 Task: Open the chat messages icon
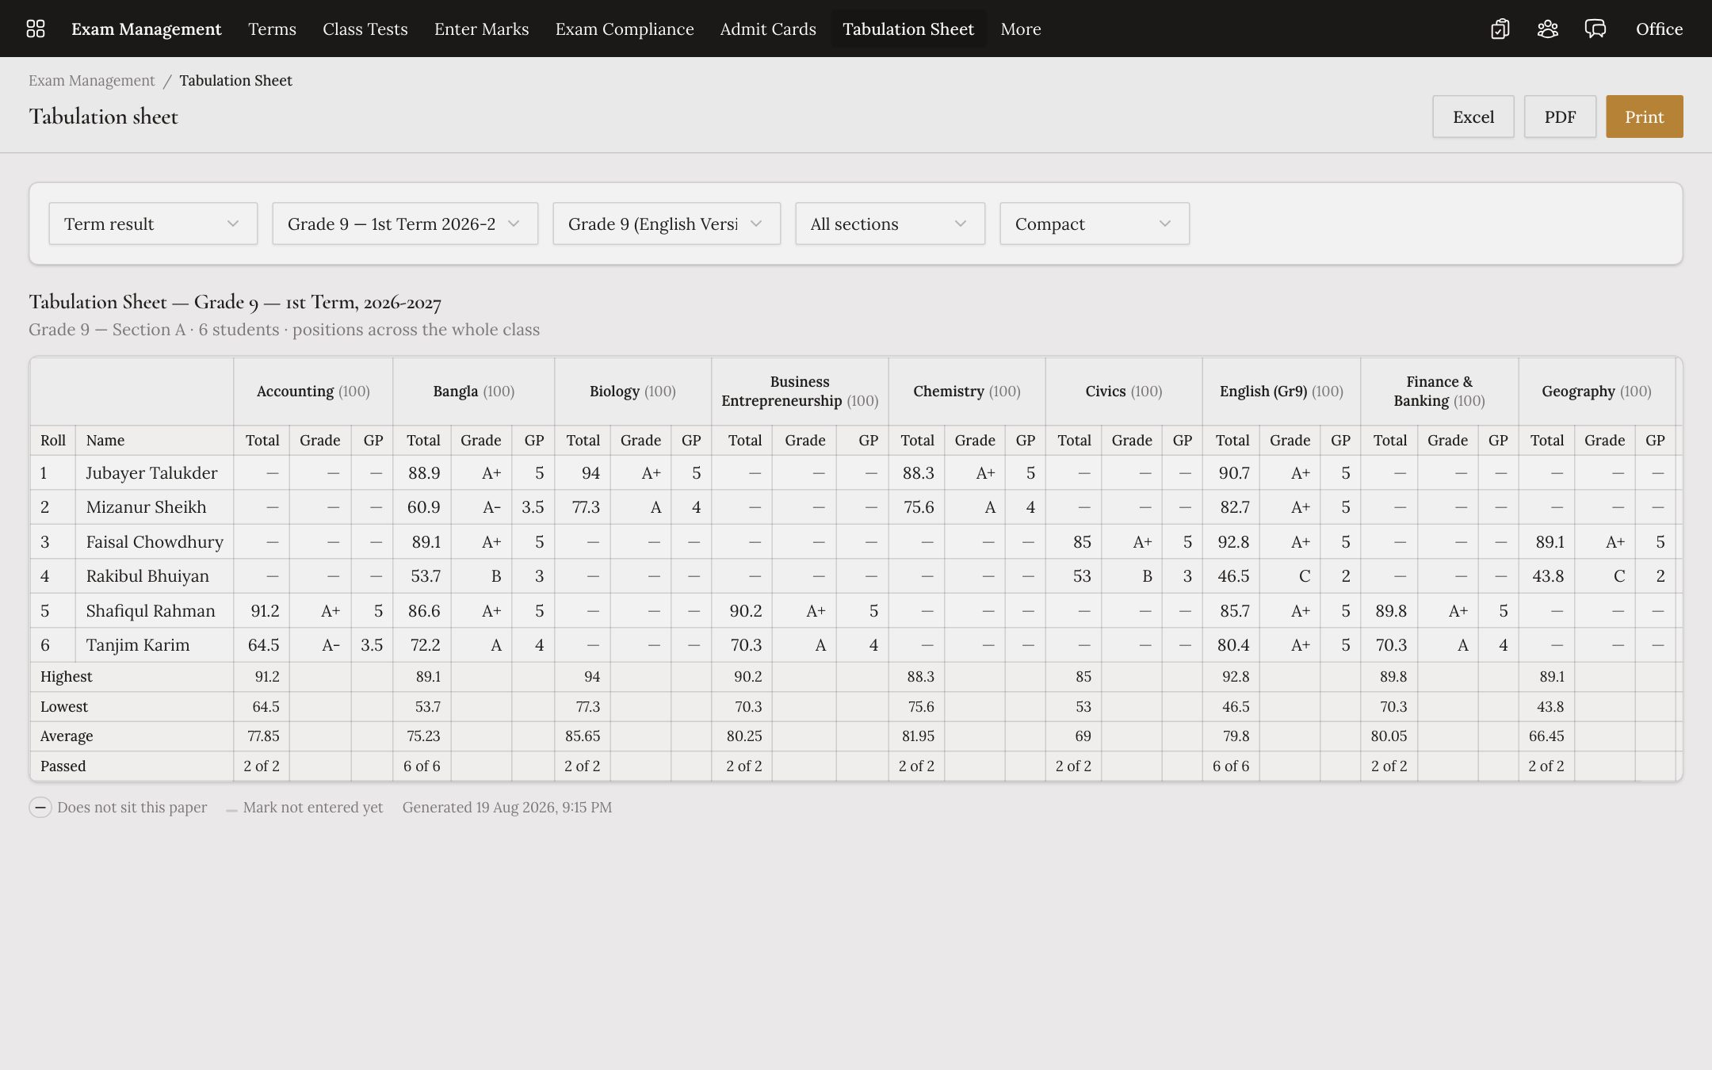tap(1595, 29)
